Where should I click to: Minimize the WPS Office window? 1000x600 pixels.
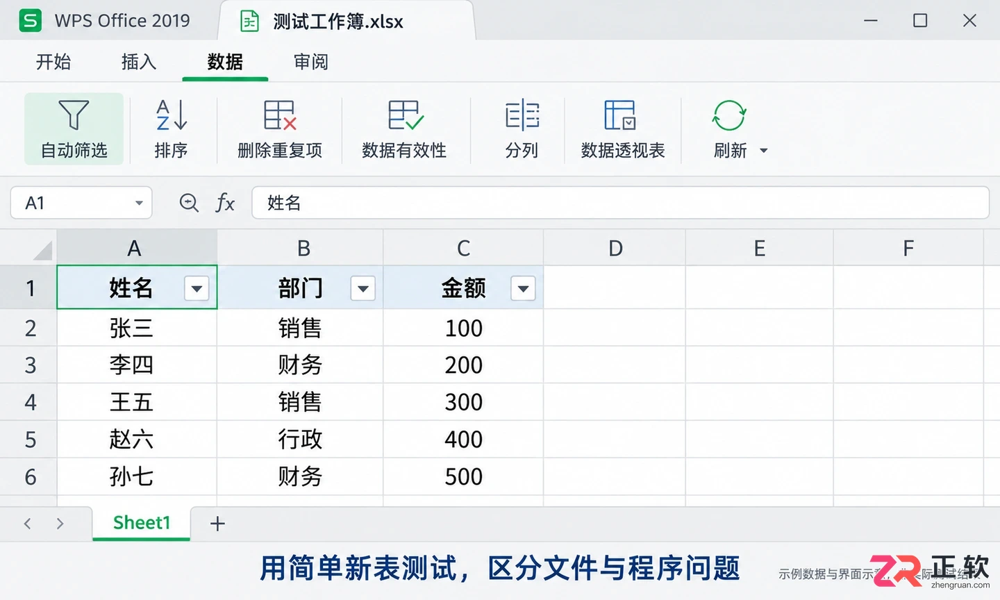[x=871, y=21]
